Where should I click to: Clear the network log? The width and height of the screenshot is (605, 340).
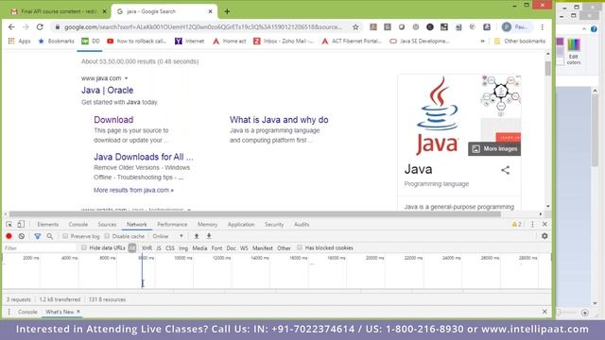(x=22, y=236)
